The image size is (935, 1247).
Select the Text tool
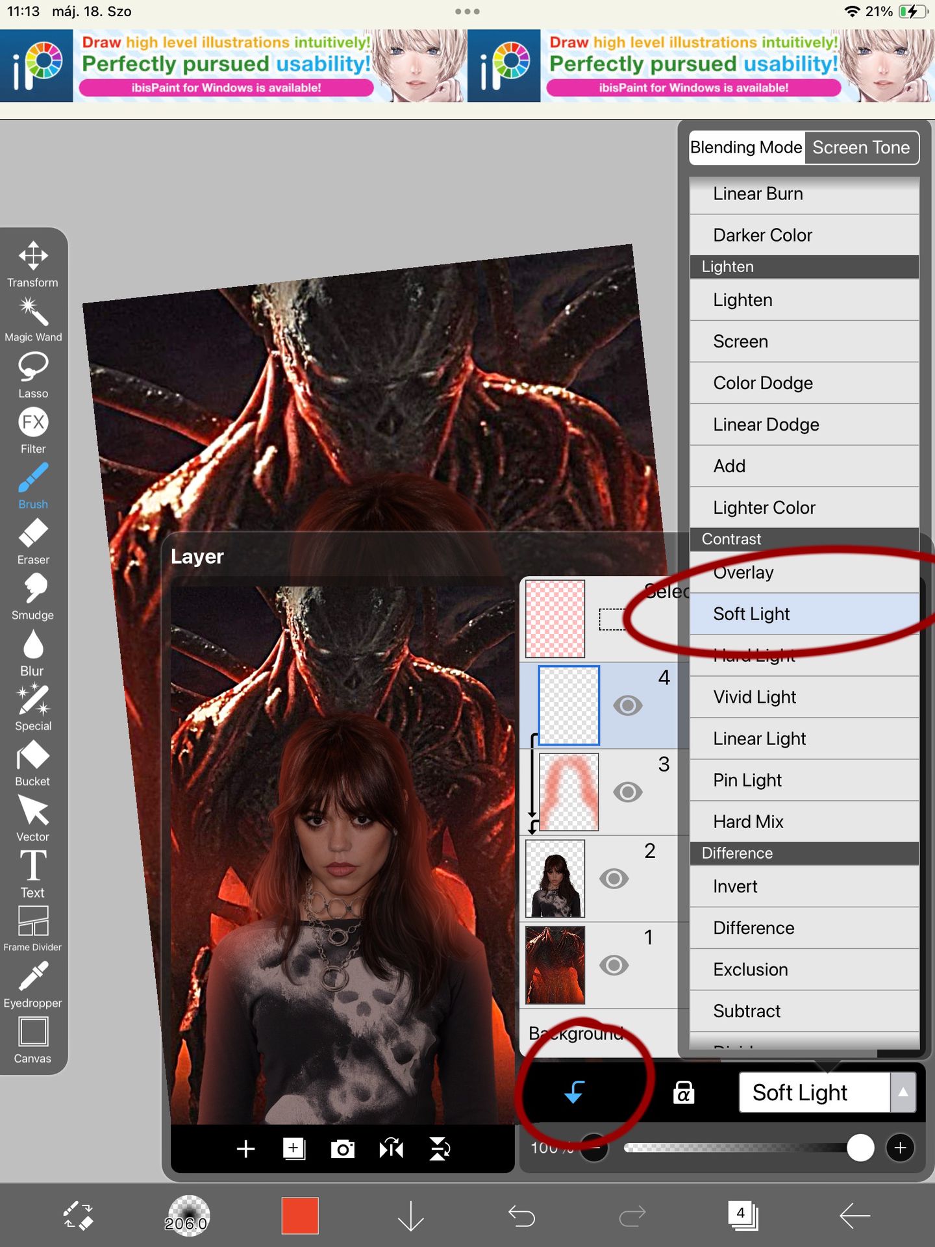click(33, 874)
